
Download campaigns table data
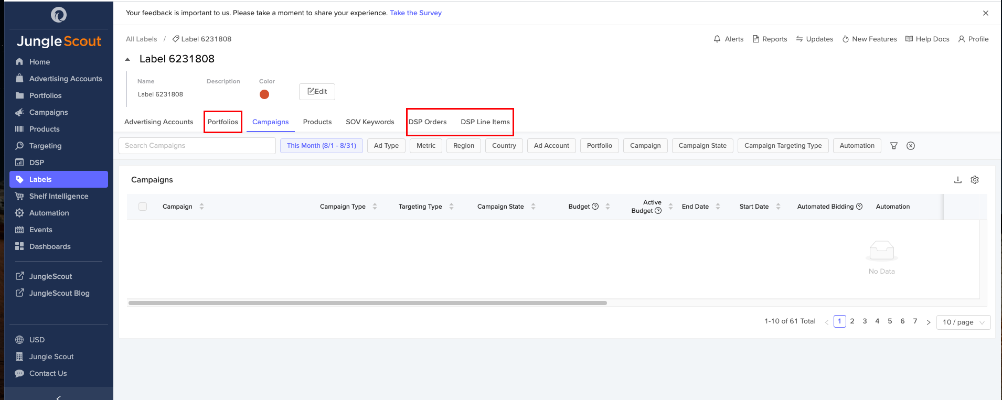click(958, 180)
